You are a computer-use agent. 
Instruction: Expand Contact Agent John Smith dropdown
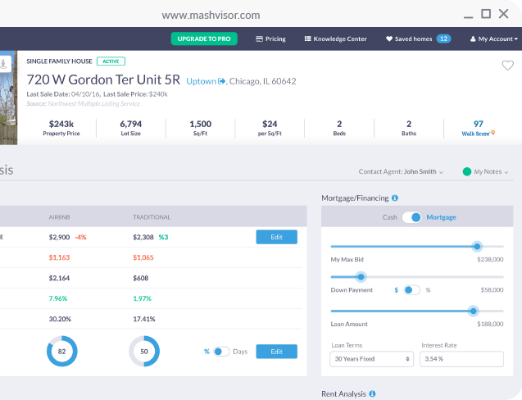(x=401, y=172)
